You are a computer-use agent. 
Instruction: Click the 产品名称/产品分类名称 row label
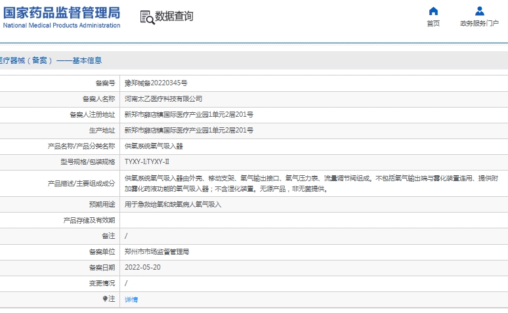81,146
